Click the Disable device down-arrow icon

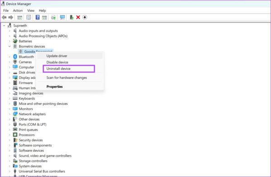point(85,17)
